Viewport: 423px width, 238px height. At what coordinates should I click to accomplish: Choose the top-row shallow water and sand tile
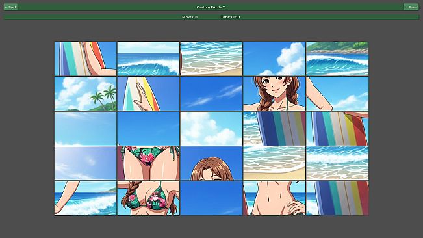click(x=211, y=59)
